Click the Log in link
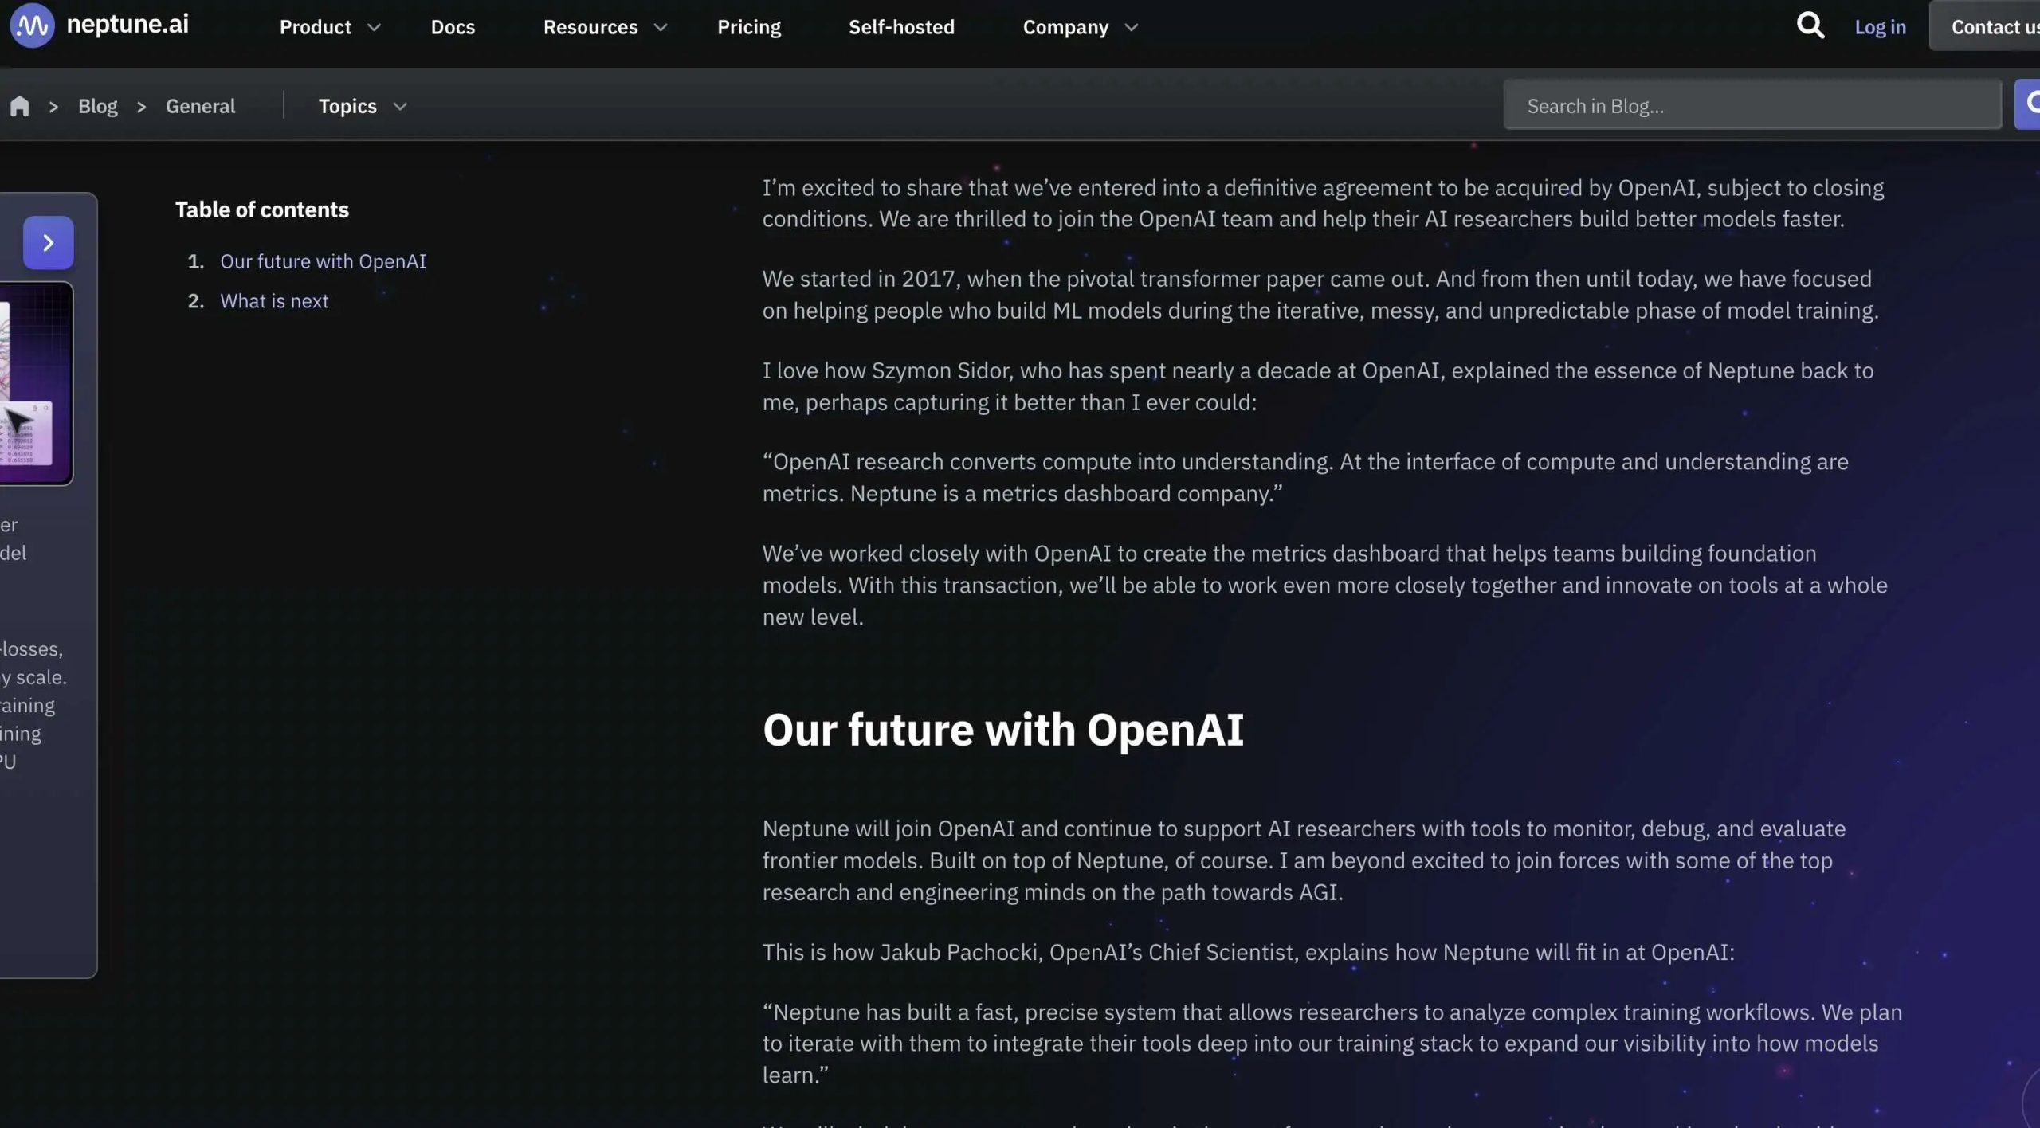 1880,27
